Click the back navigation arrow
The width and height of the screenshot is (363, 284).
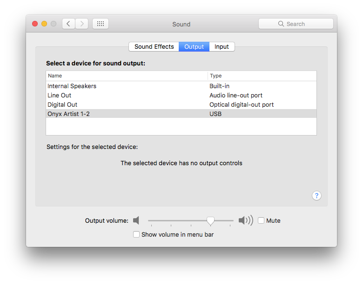(x=68, y=24)
